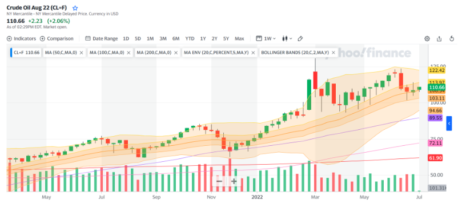Viewport: 458px width, 207px height.
Task: Click the Nov axis label
Action: tap(211, 197)
